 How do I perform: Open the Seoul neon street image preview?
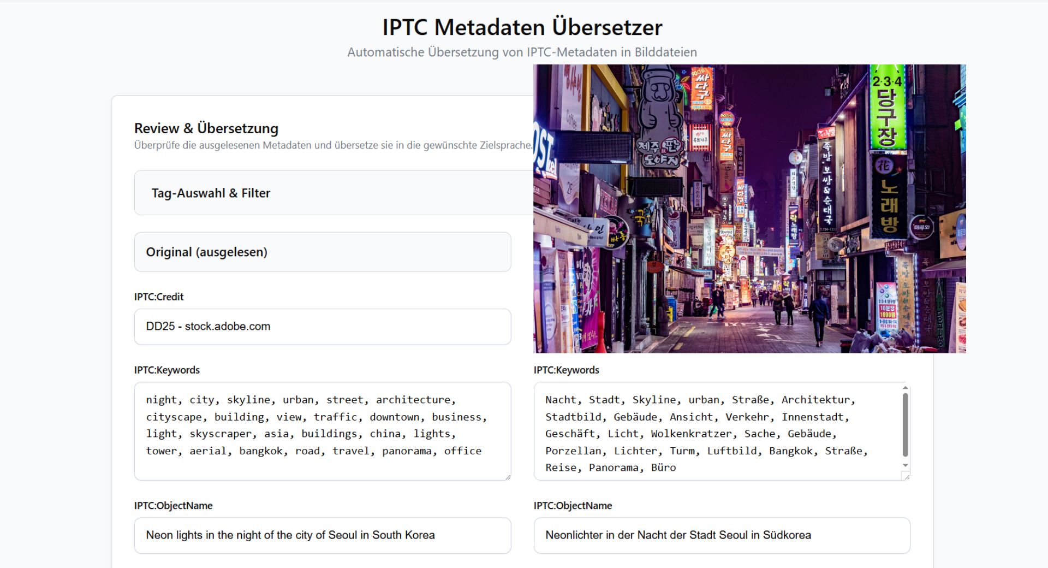(x=749, y=209)
